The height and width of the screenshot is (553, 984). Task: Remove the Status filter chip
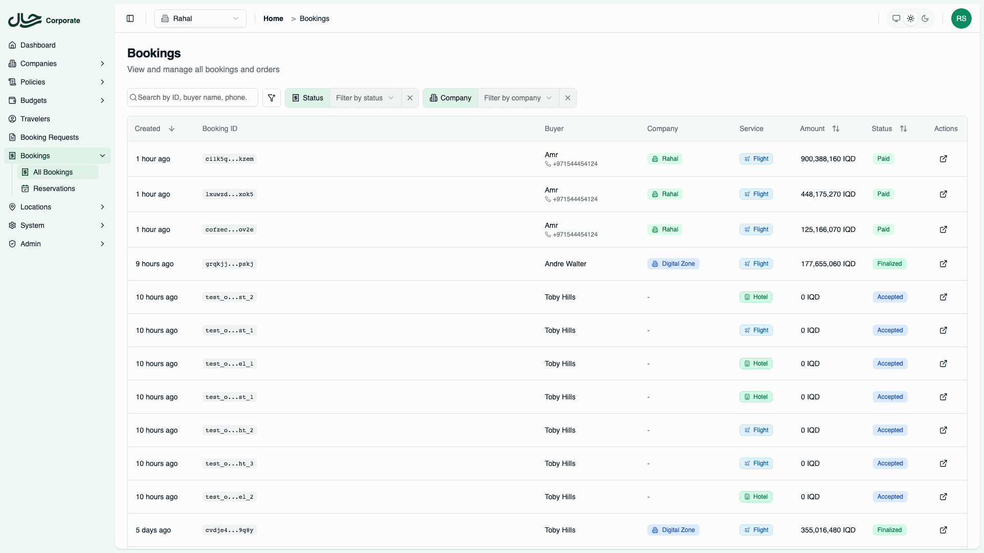coord(409,98)
